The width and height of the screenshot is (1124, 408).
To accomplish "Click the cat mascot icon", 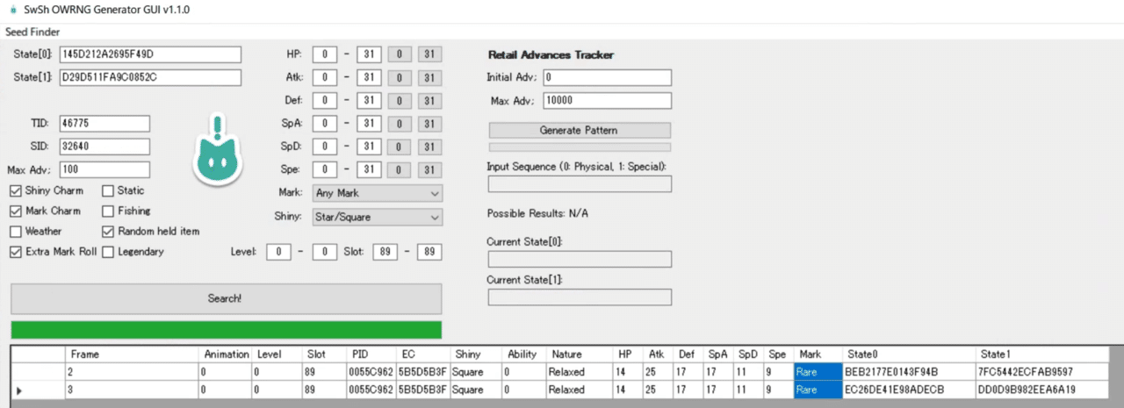I will (x=216, y=150).
